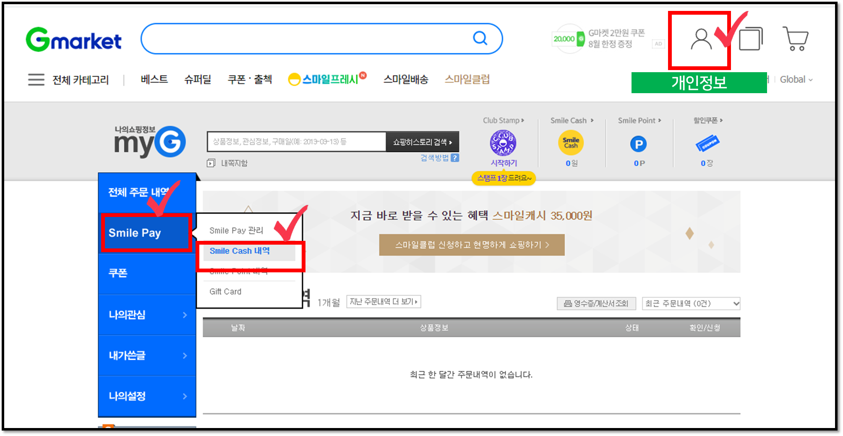This screenshot has width=843, height=436.
Task: Click 지난 주문내역 더 보기 button
Action: point(384,302)
